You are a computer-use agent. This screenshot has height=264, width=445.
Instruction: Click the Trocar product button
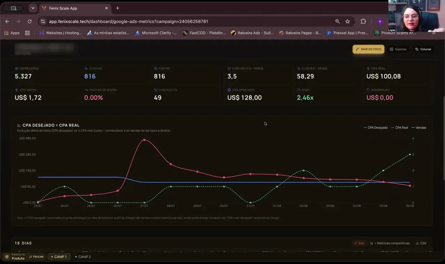[x=37, y=257]
